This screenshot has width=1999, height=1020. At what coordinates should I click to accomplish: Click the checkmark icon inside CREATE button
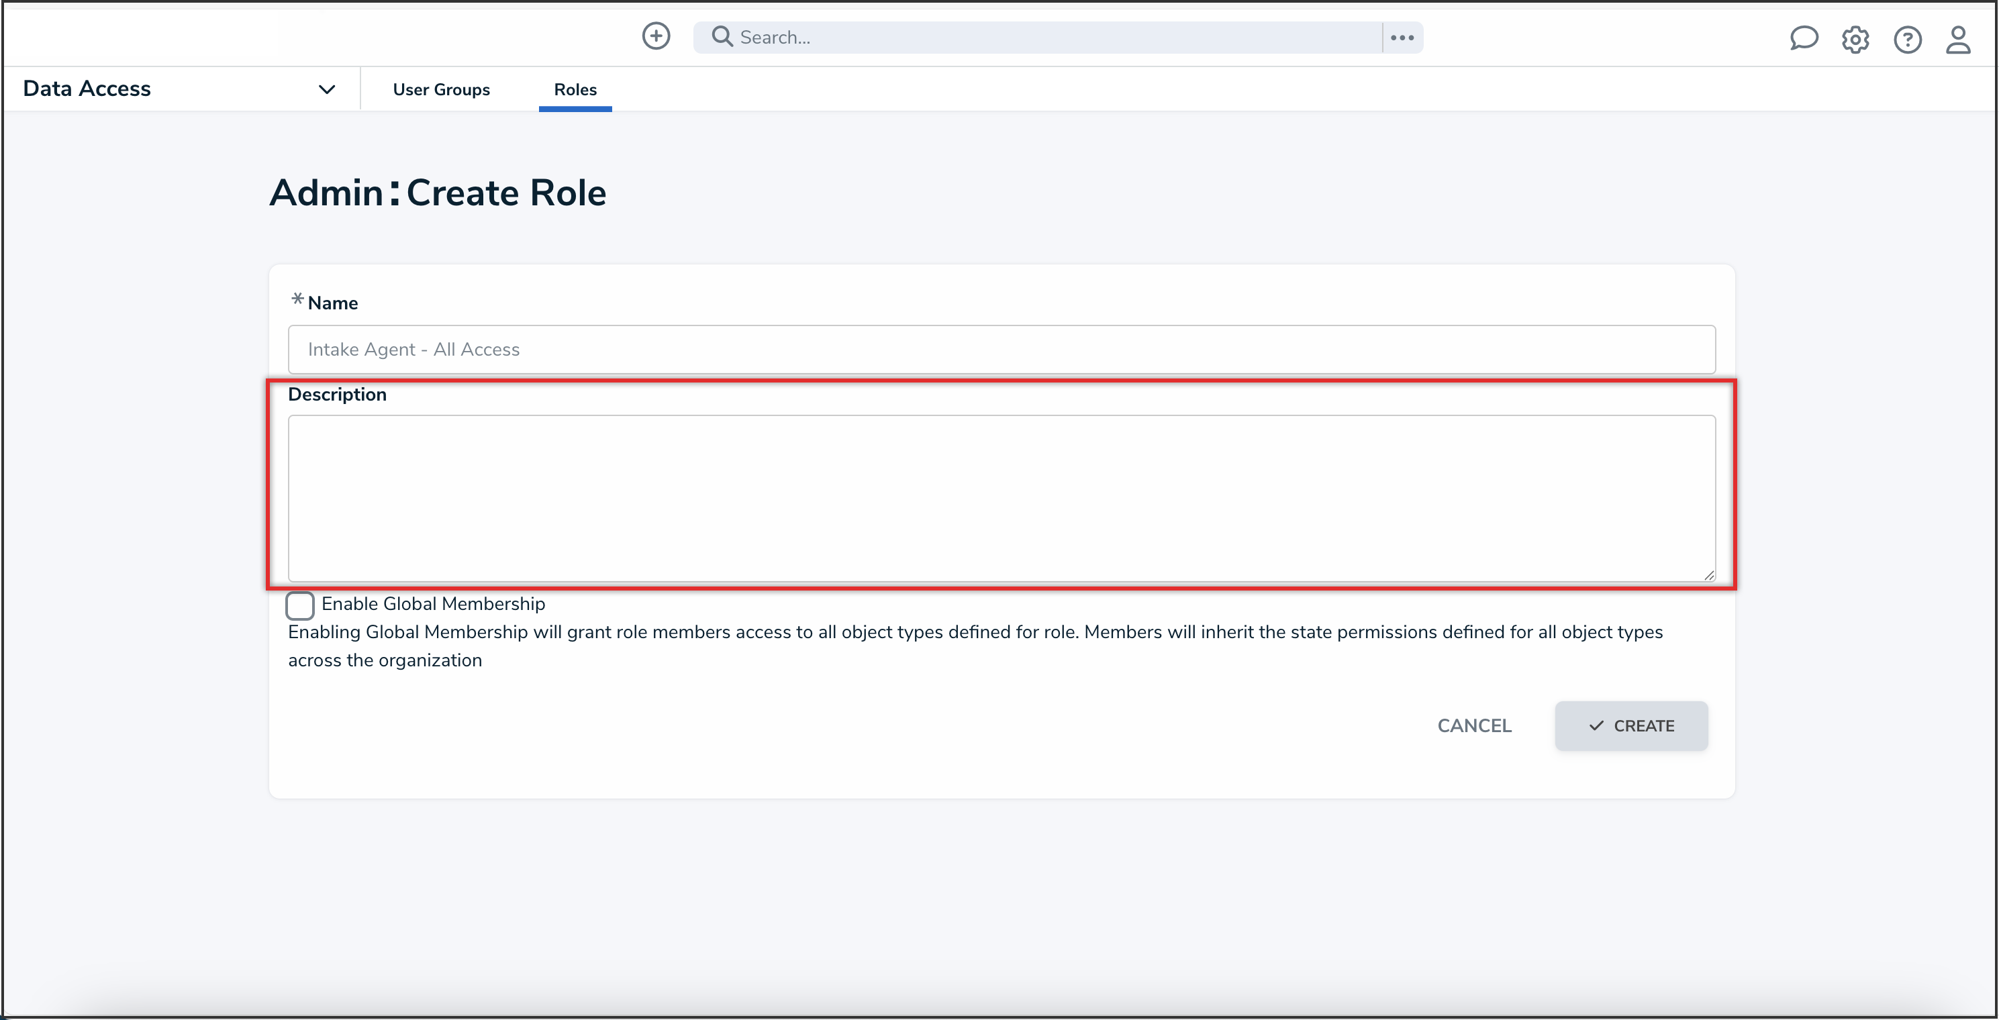point(1595,725)
